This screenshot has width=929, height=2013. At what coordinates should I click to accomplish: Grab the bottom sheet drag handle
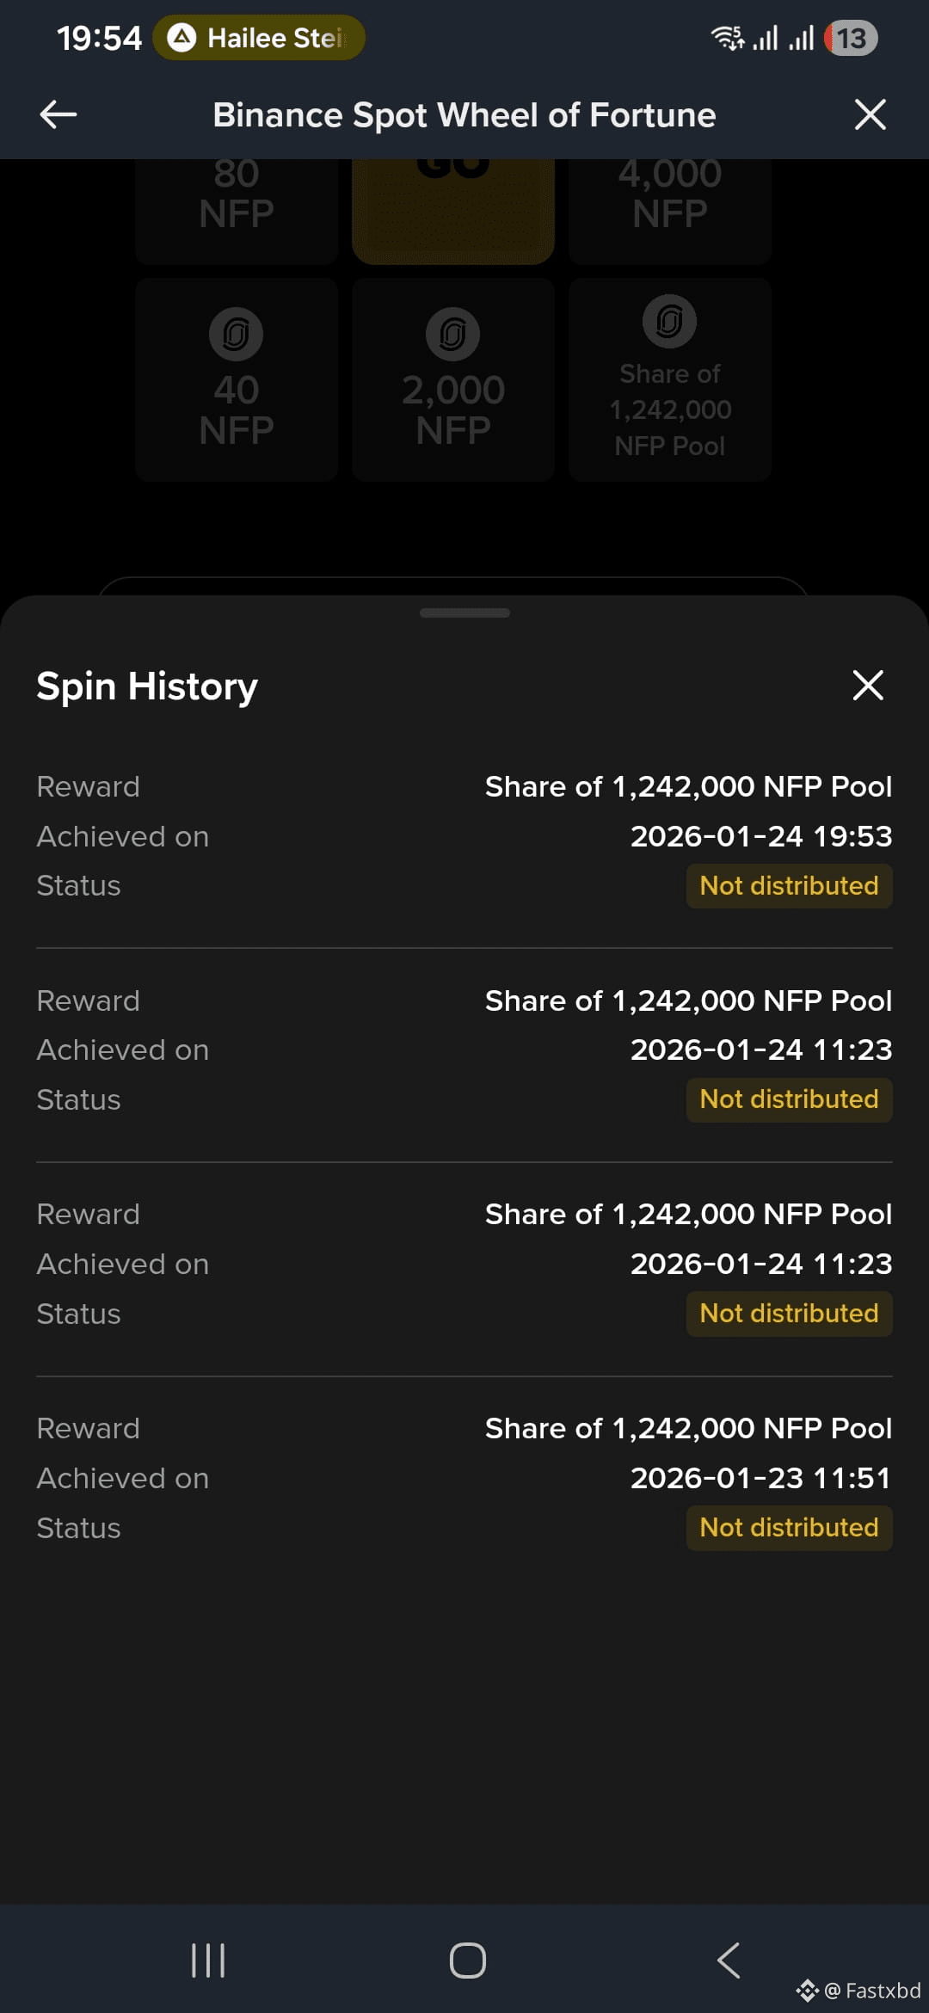pyautogui.click(x=464, y=613)
